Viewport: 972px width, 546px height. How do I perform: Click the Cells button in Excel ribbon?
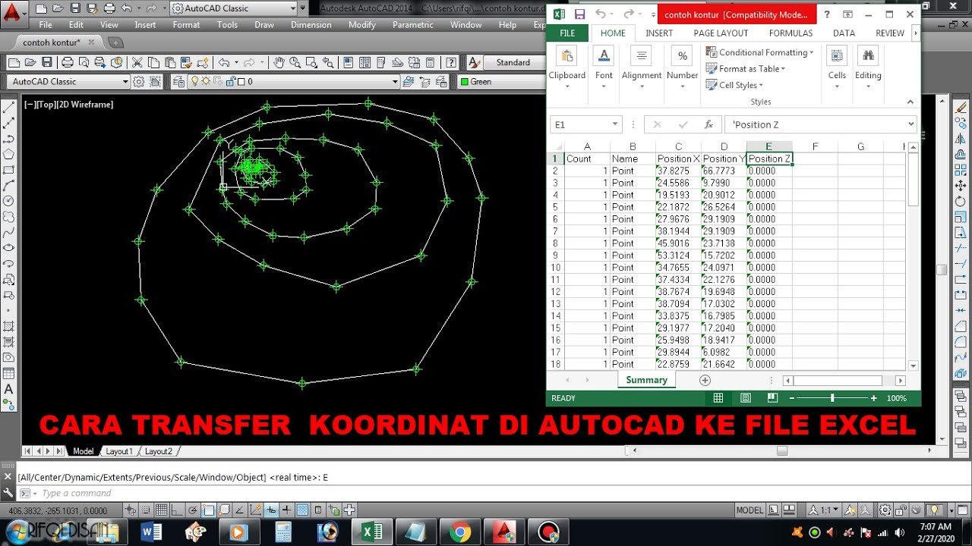point(837,67)
